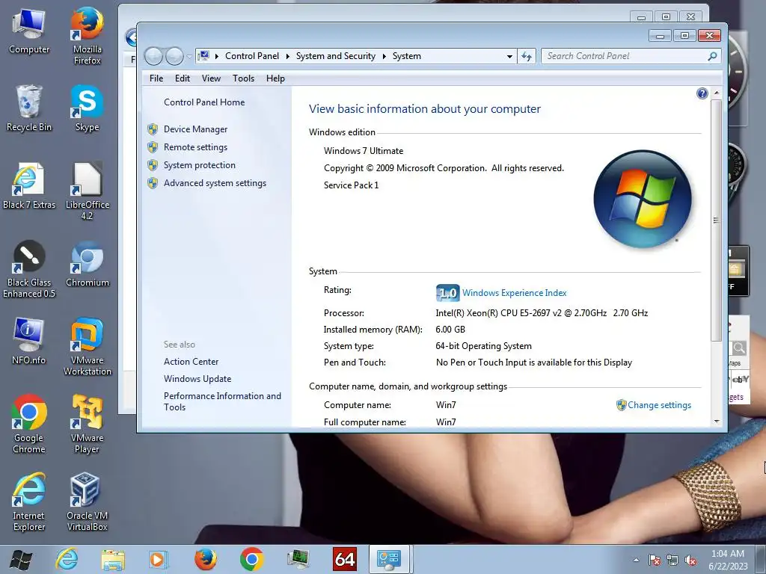Select the Recycle Bin desktop icon
The width and height of the screenshot is (766, 574).
29,108
